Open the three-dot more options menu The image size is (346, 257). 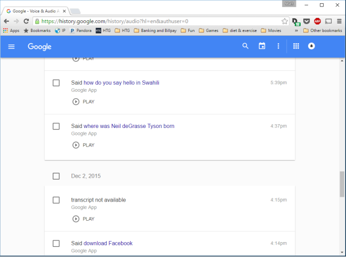point(278,46)
